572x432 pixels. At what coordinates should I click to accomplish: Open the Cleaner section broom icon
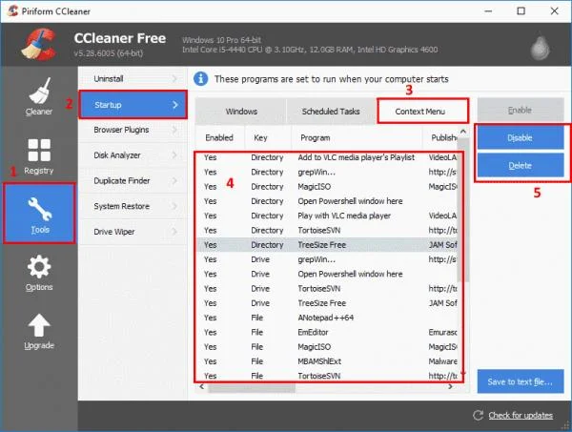(x=39, y=91)
